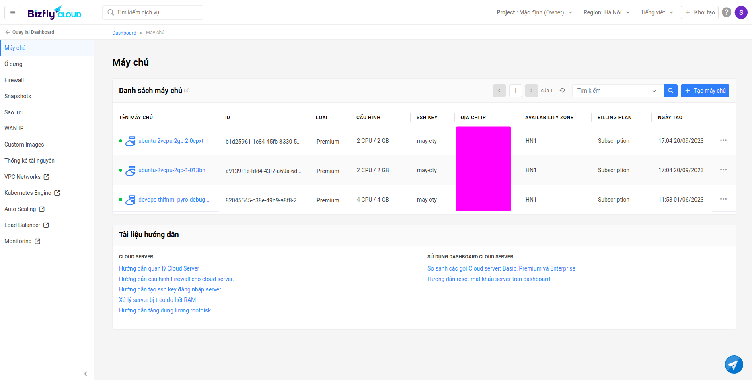Open the ubuntu-2vcpu-2gb-1-013bn server link
The height and width of the screenshot is (380, 752).
click(172, 170)
